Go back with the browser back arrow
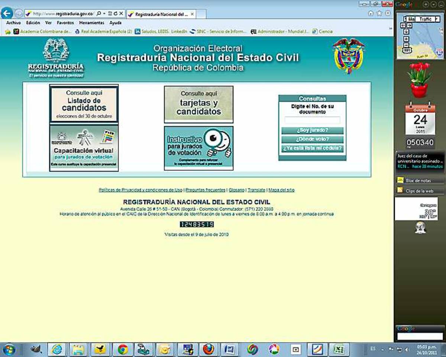Screen dimensions: 446x357 [7, 13]
